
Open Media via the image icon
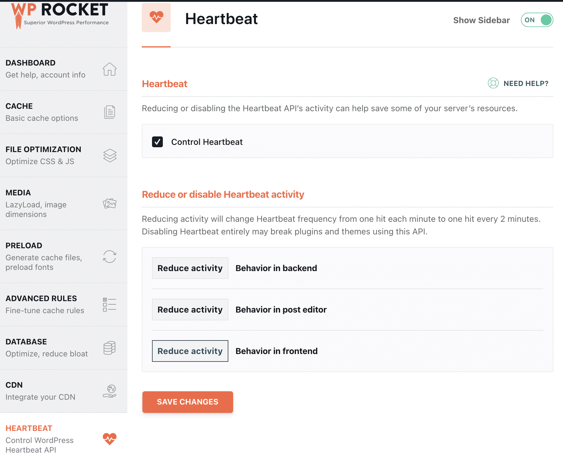(x=110, y=203)
